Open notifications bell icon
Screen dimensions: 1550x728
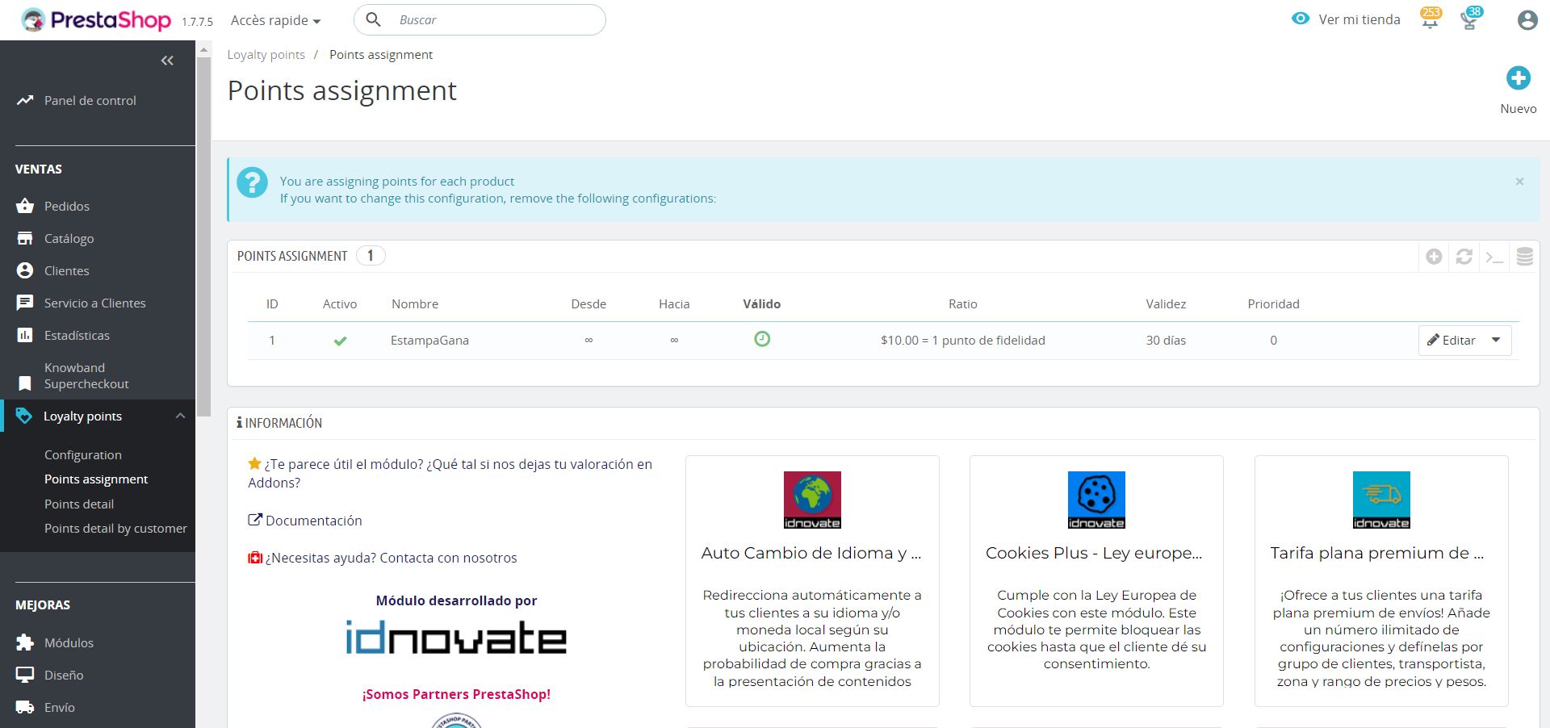pos(1430,19)
